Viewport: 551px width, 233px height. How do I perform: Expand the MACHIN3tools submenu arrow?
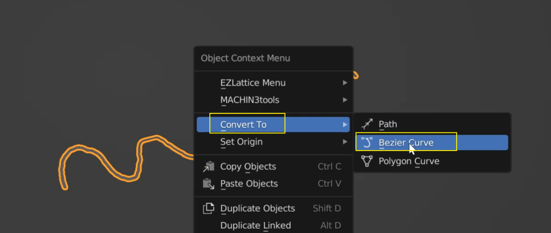click(x=345, y=100)
